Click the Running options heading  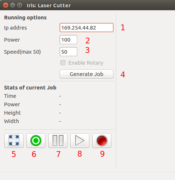pyautogui.click(x=25, y=18)
